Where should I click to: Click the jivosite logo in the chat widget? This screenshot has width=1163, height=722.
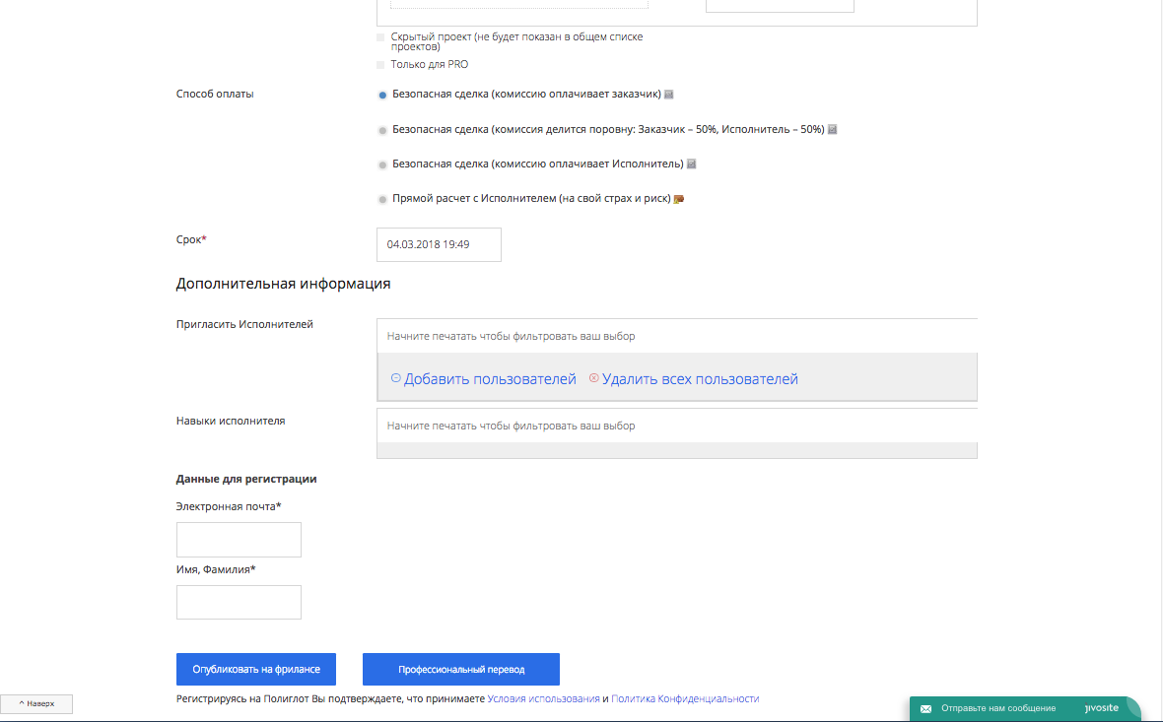[1099, 707]
